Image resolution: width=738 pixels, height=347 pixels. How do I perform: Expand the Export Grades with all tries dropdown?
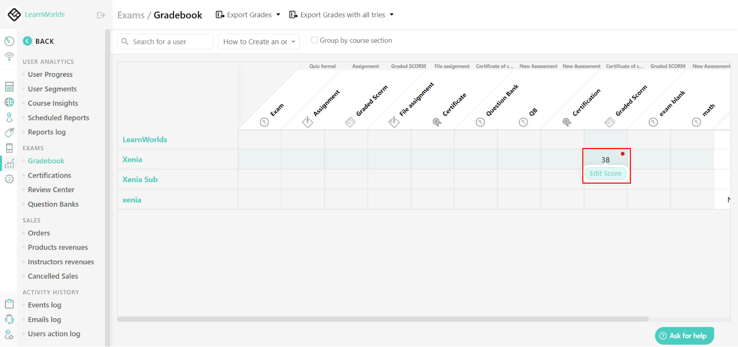pos(341,14)
